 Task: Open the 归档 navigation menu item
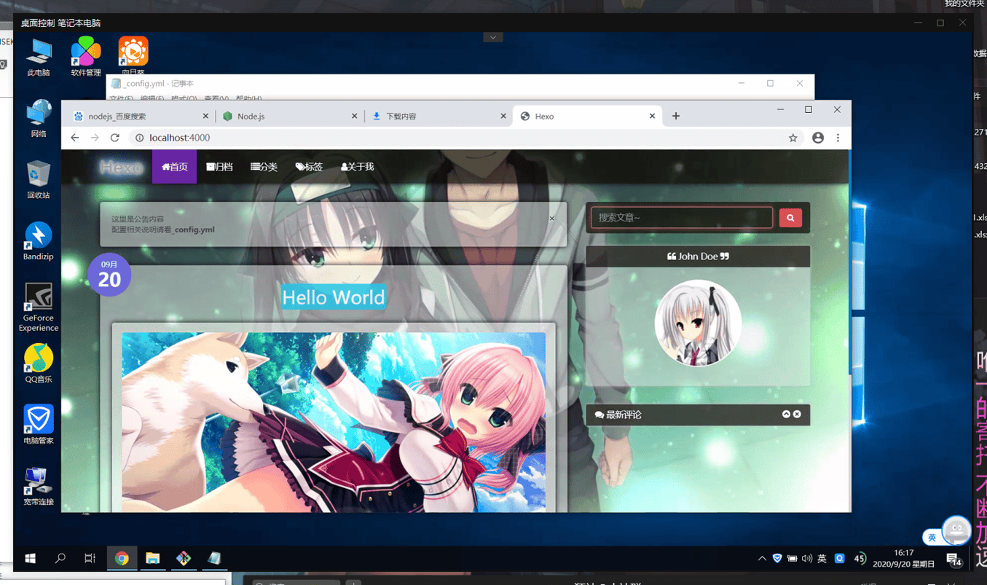[219, 167]
